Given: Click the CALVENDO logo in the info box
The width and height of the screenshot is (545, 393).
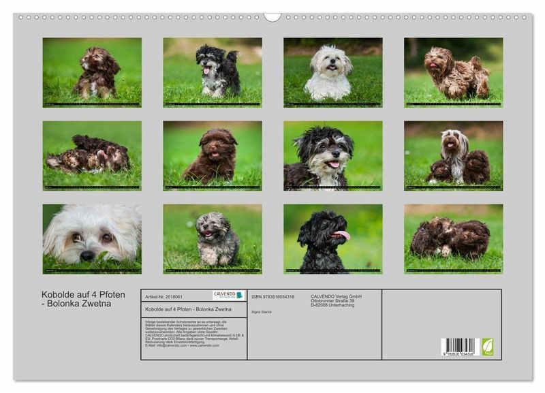Looking at the screenshot, I should [x=228, y=296].
